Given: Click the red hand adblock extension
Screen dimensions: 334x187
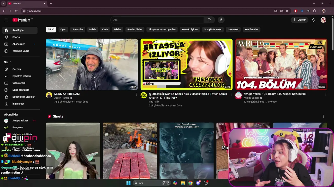Looking at the screenshot, I should pos(296,11).
